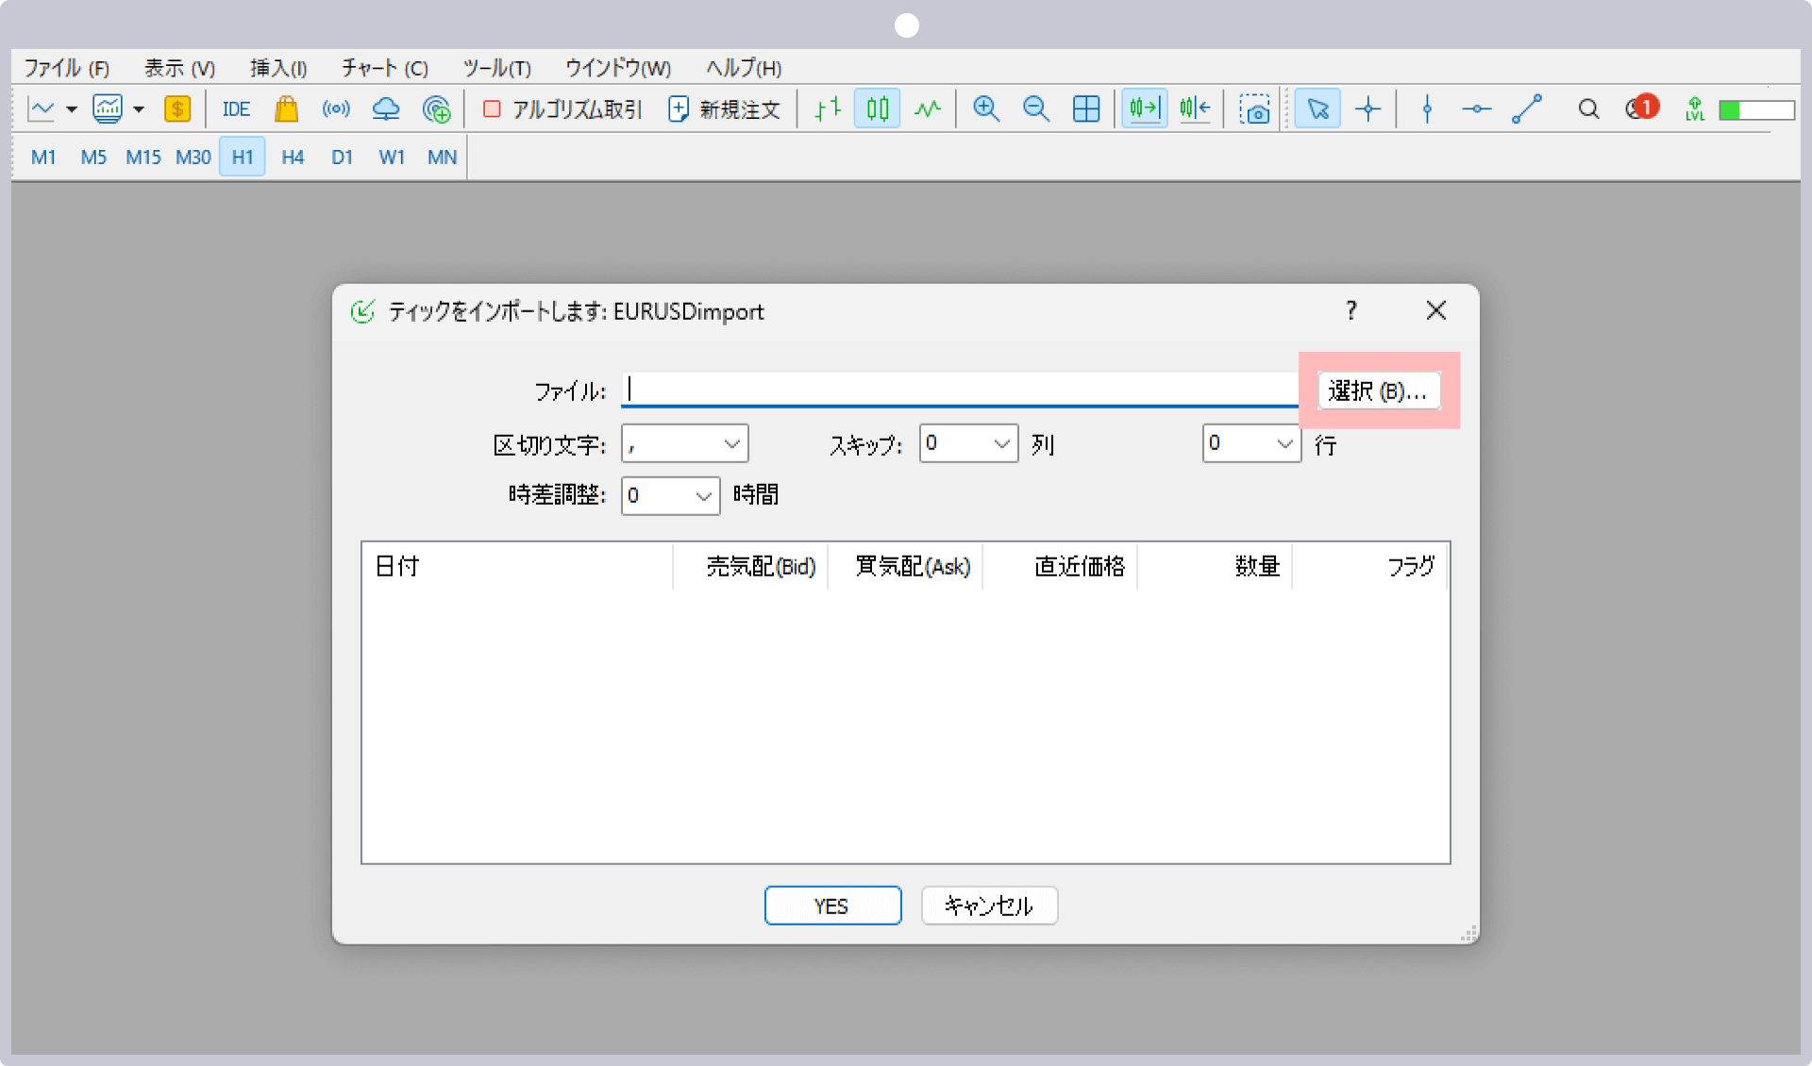
Task: Click the screenshot camera icon
Action: 1254,109
